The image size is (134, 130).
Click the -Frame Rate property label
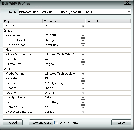[x=14, y=64]
